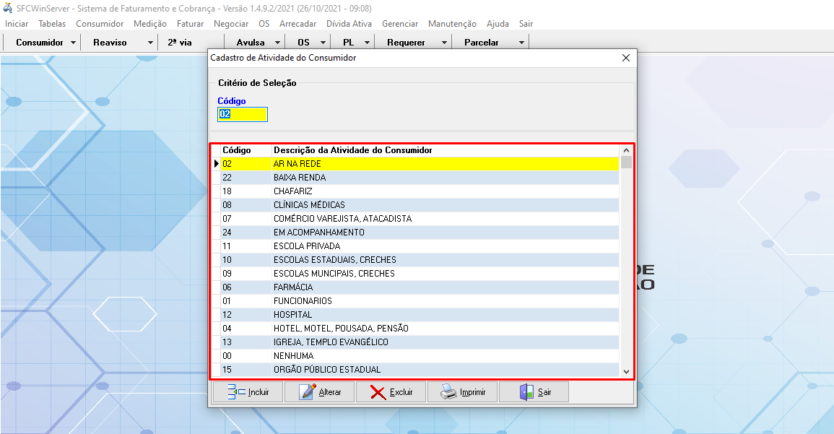Image resolution: width=834 pixels, height=434 pixels.
Task: Expand the Avulsa toolbar dropdown
Action: pyautogui.click(x=277, y=42)
